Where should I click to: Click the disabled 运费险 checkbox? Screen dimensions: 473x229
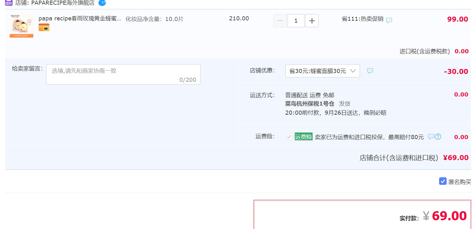289,137
